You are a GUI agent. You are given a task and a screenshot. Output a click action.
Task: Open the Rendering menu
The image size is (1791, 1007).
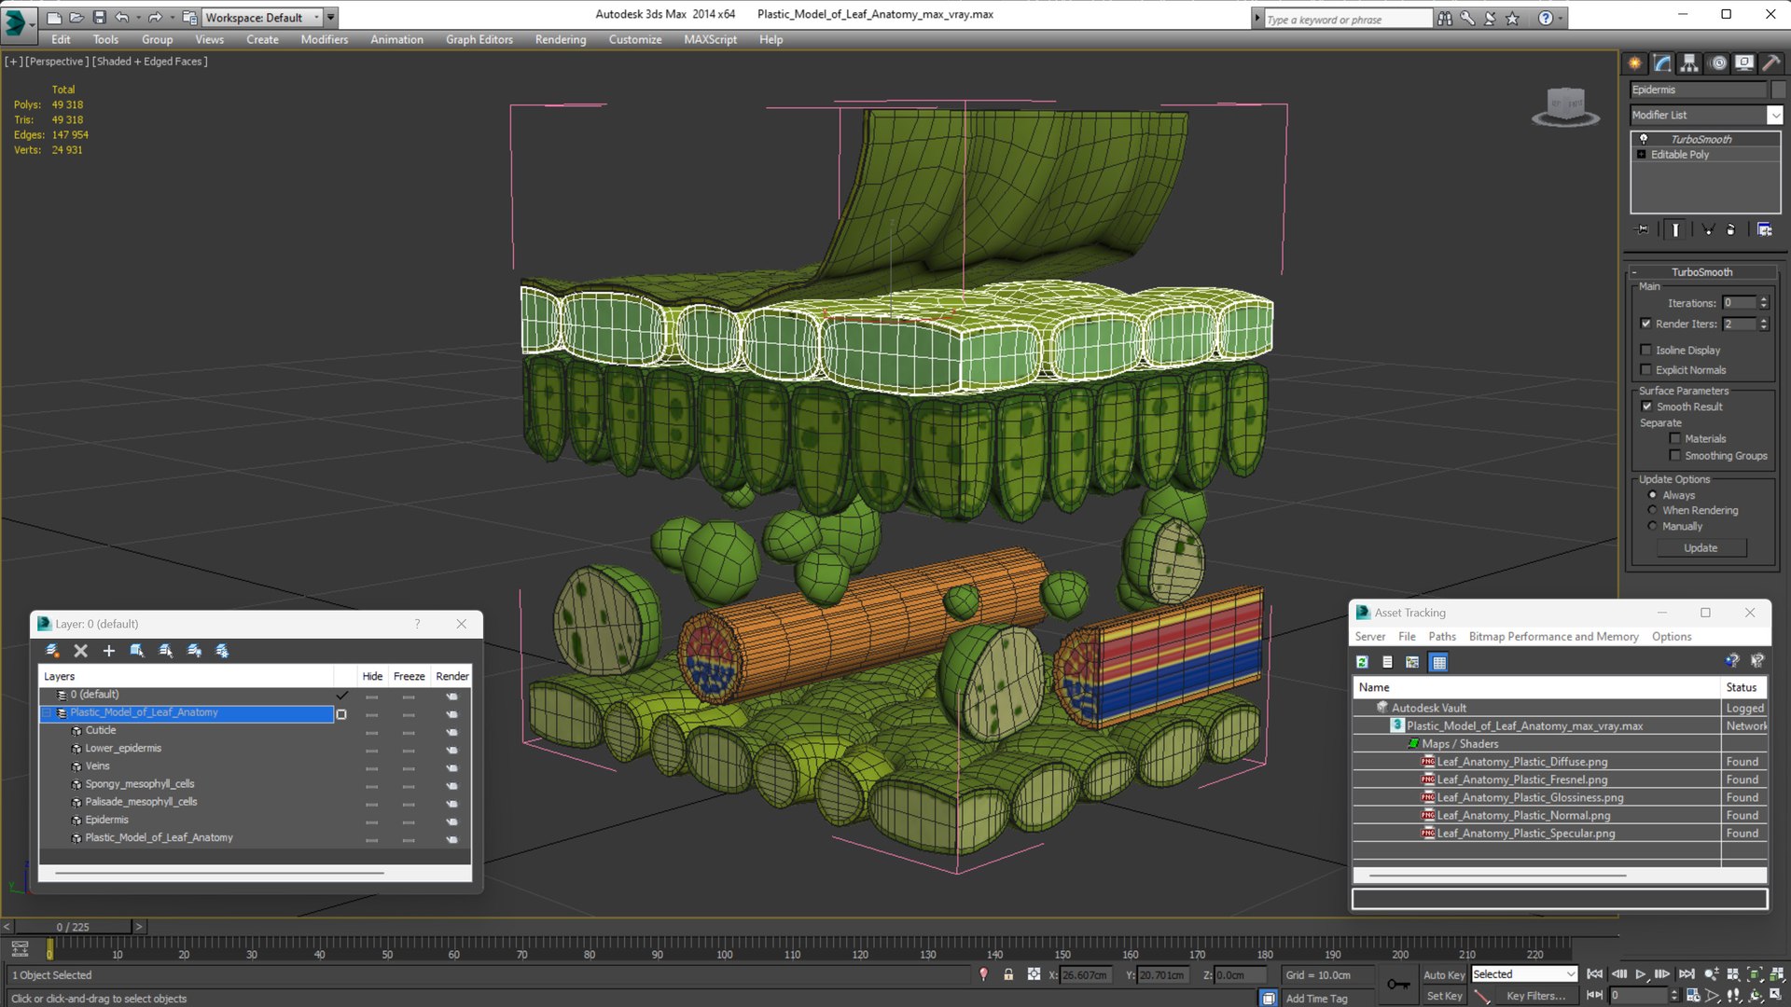(560, 39)
